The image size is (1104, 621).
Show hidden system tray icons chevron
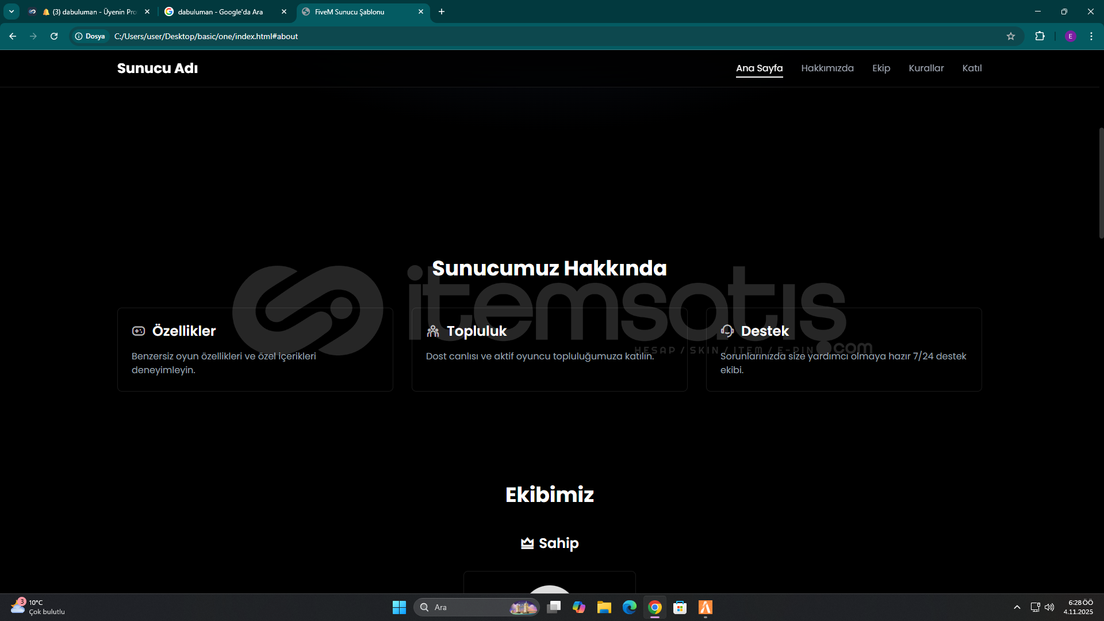1017,607
